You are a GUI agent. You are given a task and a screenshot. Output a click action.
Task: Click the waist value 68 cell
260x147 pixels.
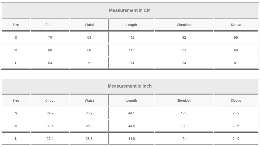[89, 50]
